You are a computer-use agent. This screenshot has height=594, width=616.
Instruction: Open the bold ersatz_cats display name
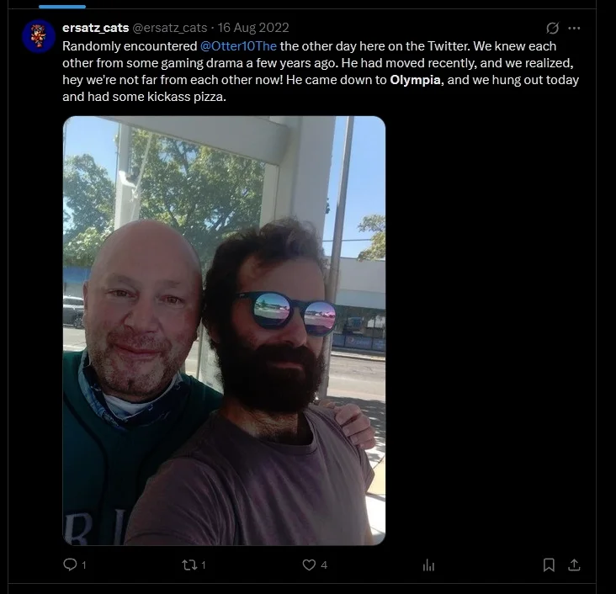(95, 28)
